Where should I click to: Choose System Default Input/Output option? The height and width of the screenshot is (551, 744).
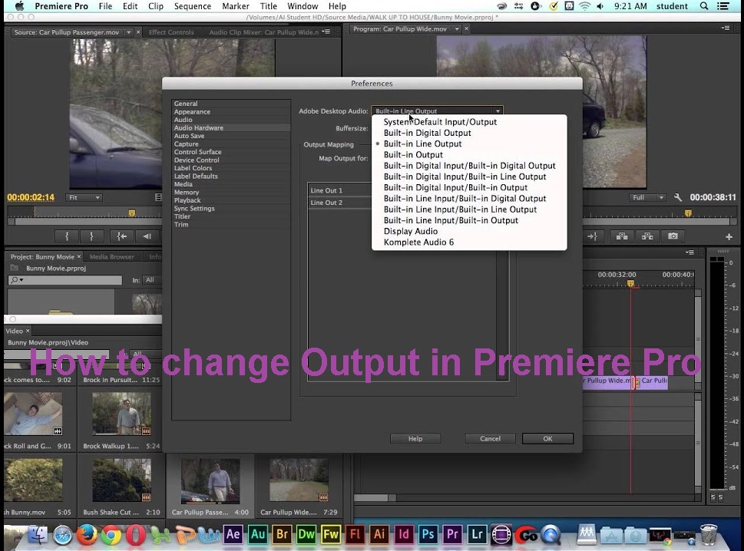[x=440, y=121]
